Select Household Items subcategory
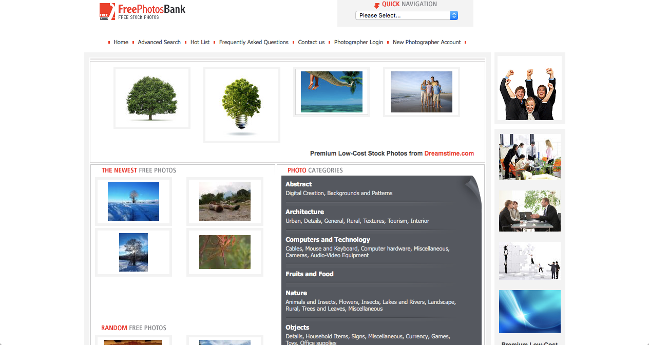Image resolution: width=649 pixels, height=345 pixels. pos(327,336)
